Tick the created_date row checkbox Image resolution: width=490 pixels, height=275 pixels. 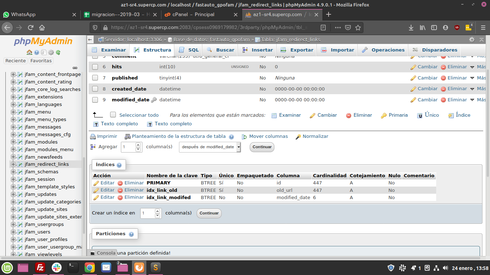pos(95,89)
